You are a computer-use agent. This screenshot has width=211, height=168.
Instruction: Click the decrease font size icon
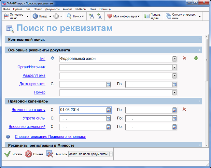coord(99,16)
